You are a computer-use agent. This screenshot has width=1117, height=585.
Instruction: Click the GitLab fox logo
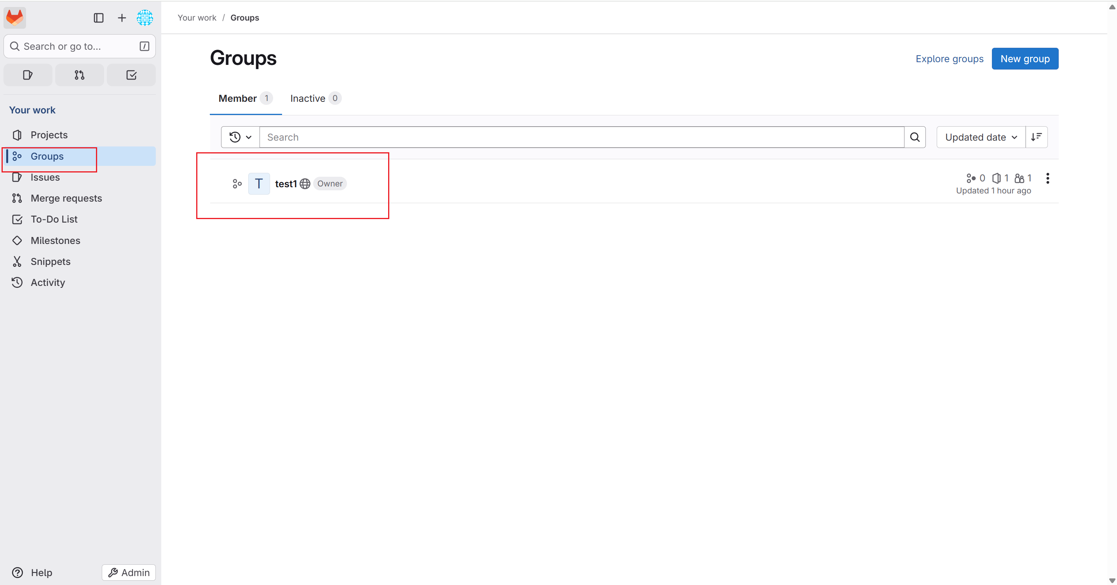(15, 18)
